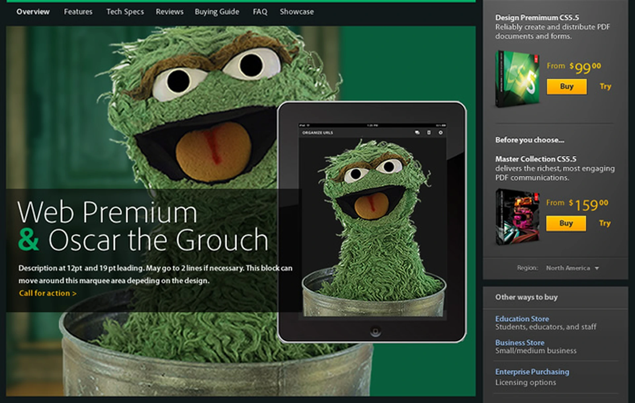Open the Showcase tab
Image resolution: width=635 pixels, height=403 pixels.
(x=297, y=12)
